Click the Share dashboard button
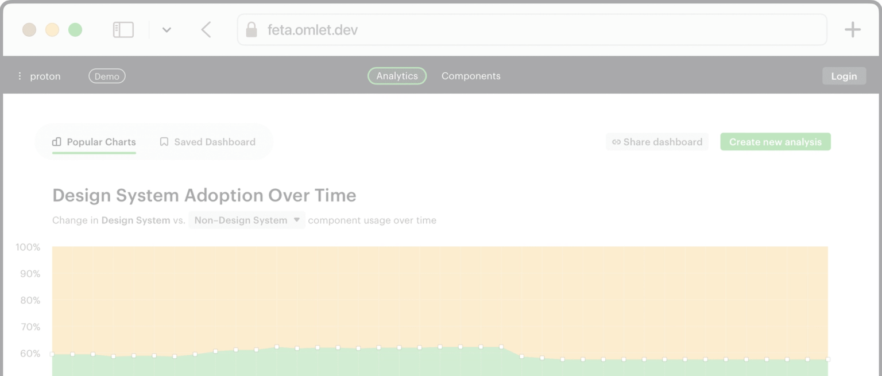Viewport: 882px width, 376px height. point(657,142)
